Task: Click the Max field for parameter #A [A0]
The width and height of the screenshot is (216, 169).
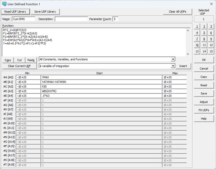Action: [x=175, y=77]
